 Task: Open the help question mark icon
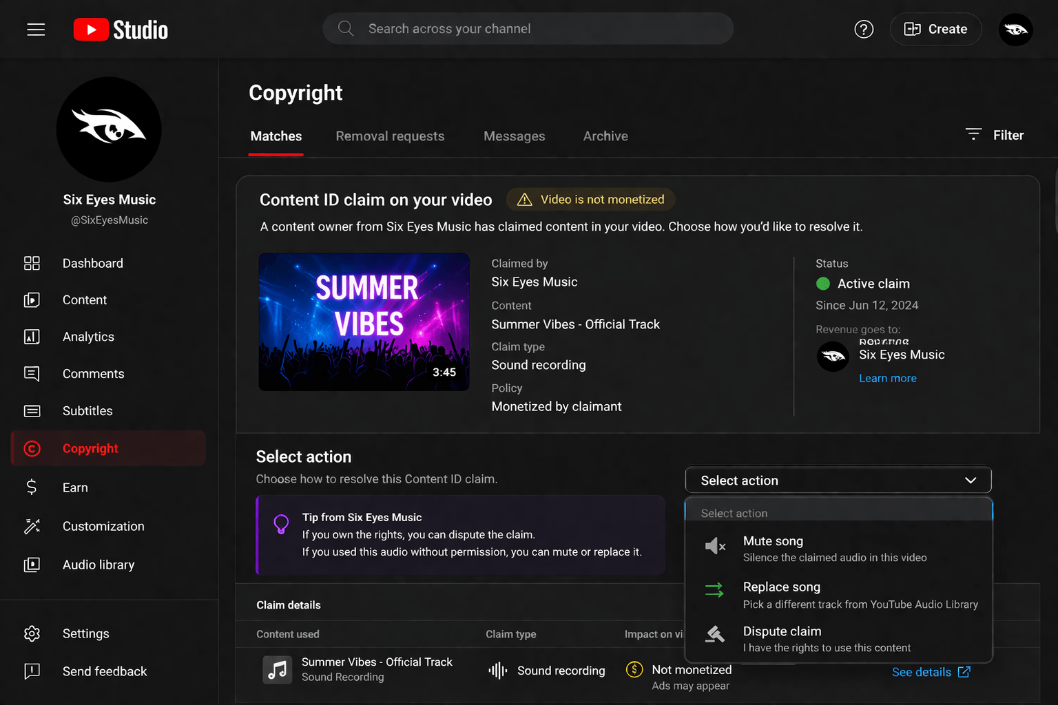tap(864, 29)
